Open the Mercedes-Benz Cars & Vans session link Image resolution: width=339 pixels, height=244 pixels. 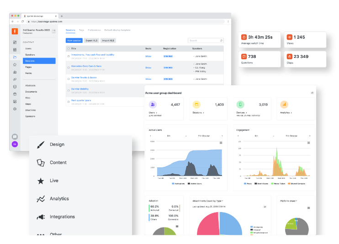(x=86, y=66)
